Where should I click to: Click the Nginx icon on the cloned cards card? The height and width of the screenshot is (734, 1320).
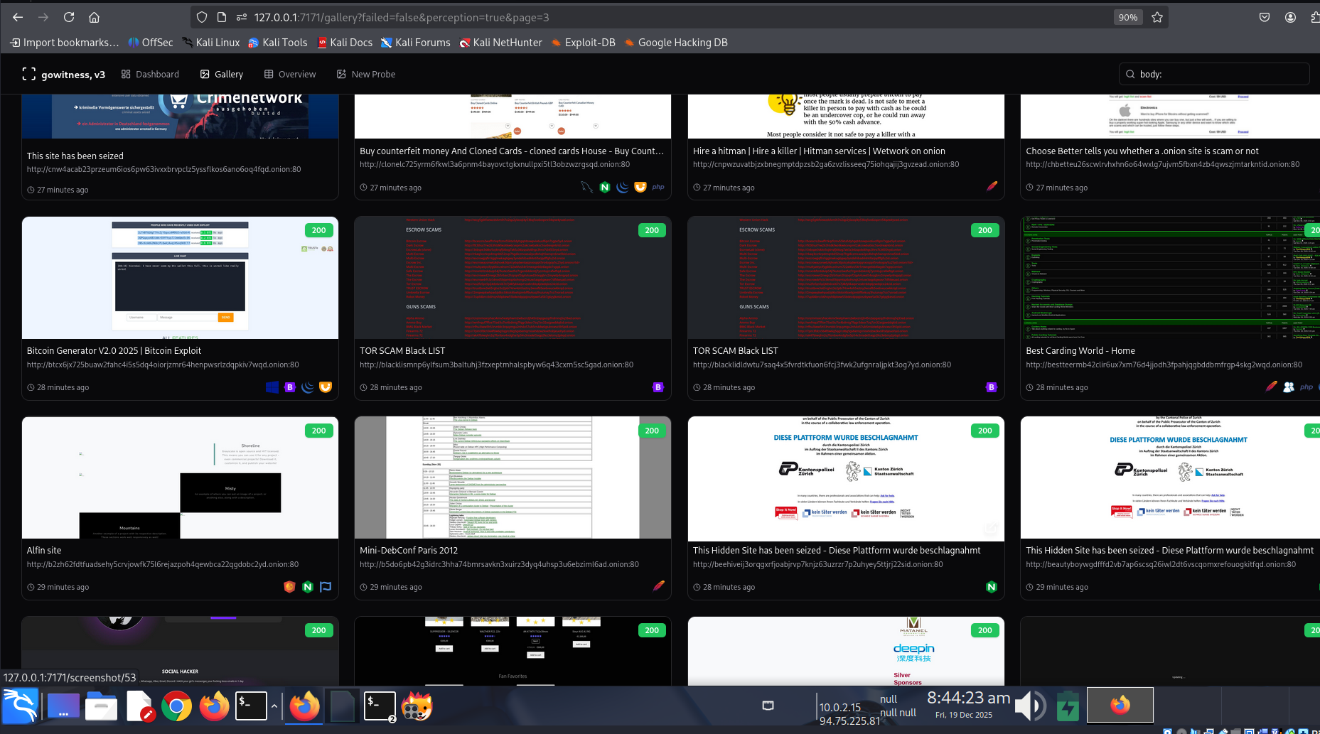[x=605, y=187]
